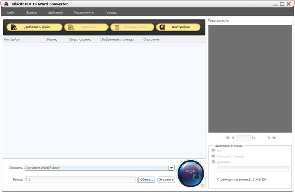Select the Текущая страница radio option
Screen dimensions: 295x192
[x=213, y=156]
